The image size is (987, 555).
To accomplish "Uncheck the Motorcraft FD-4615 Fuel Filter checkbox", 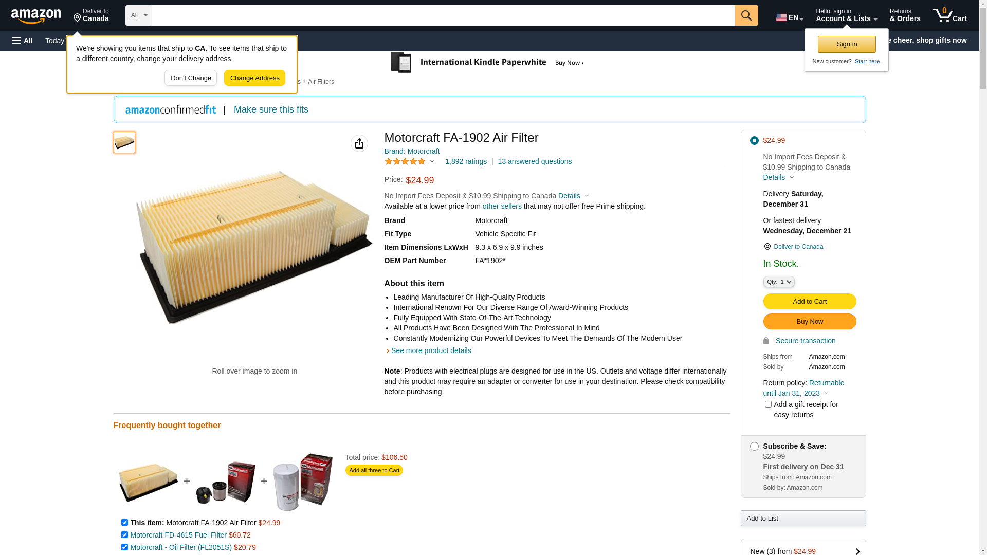I will [x=124, y=535].
